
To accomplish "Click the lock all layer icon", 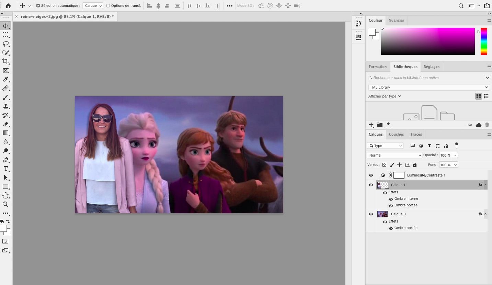I will [x=415, y=165].
